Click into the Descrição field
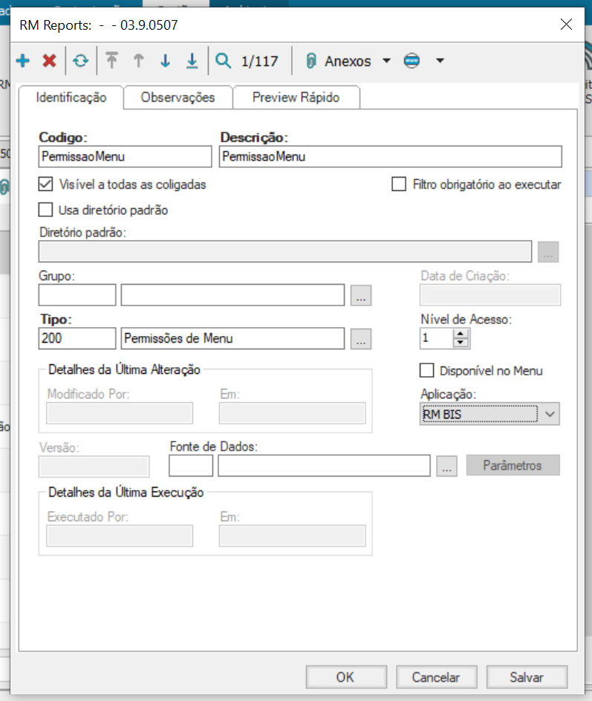Image resolution: width=592 pixels, height=701 pixels. 391,156
